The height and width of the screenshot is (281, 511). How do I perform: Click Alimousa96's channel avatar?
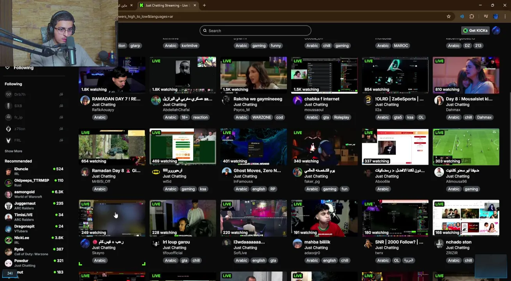(x=439, y=172)
